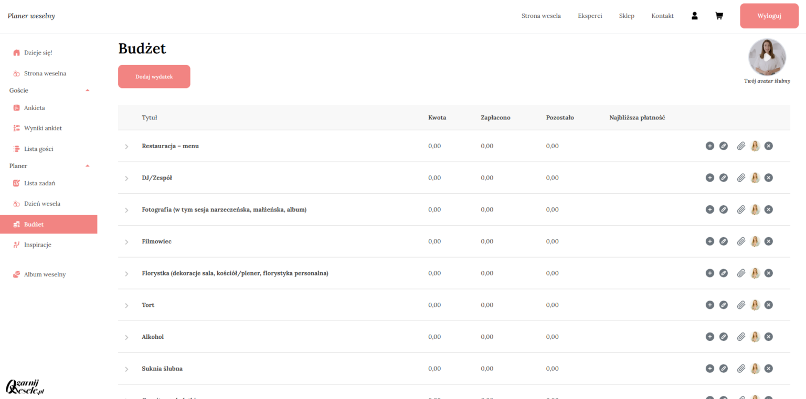Expand the Florystka expense row
Image resolution: width=806 pixels, height=399 pixels.
click(x=126, y=274)
